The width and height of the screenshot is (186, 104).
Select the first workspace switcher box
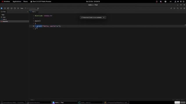tap(177, 103)
